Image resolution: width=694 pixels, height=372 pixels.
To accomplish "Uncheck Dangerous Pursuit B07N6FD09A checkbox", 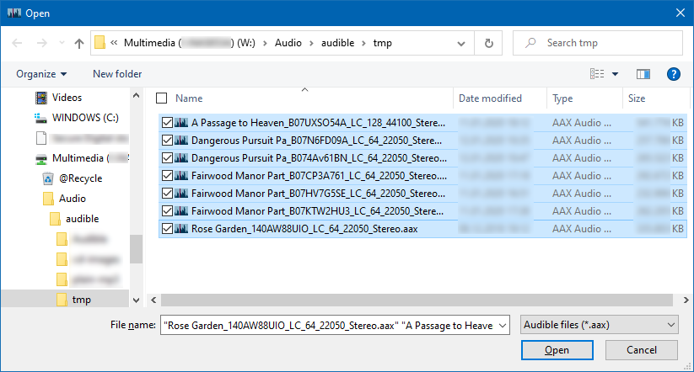I will coord(167,140).
